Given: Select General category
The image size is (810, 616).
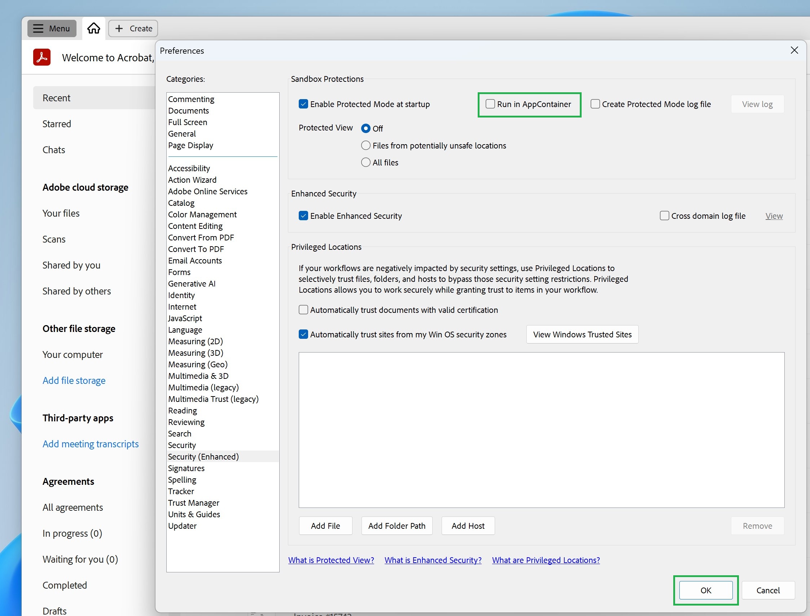Looking at the screenshot, I should tap(223, 134).
